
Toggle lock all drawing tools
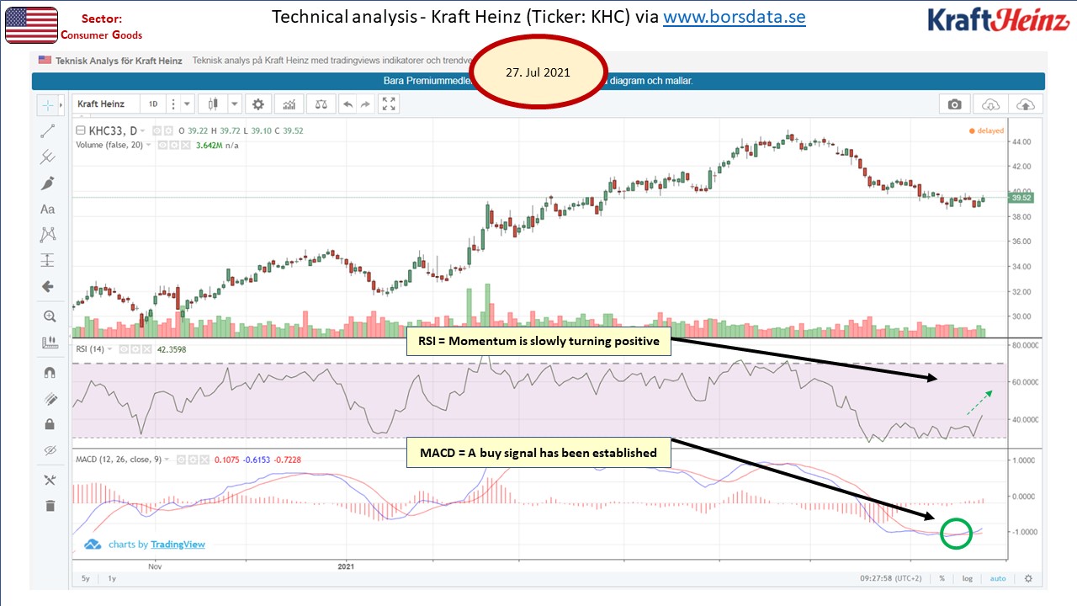click(x=49, y=424)
